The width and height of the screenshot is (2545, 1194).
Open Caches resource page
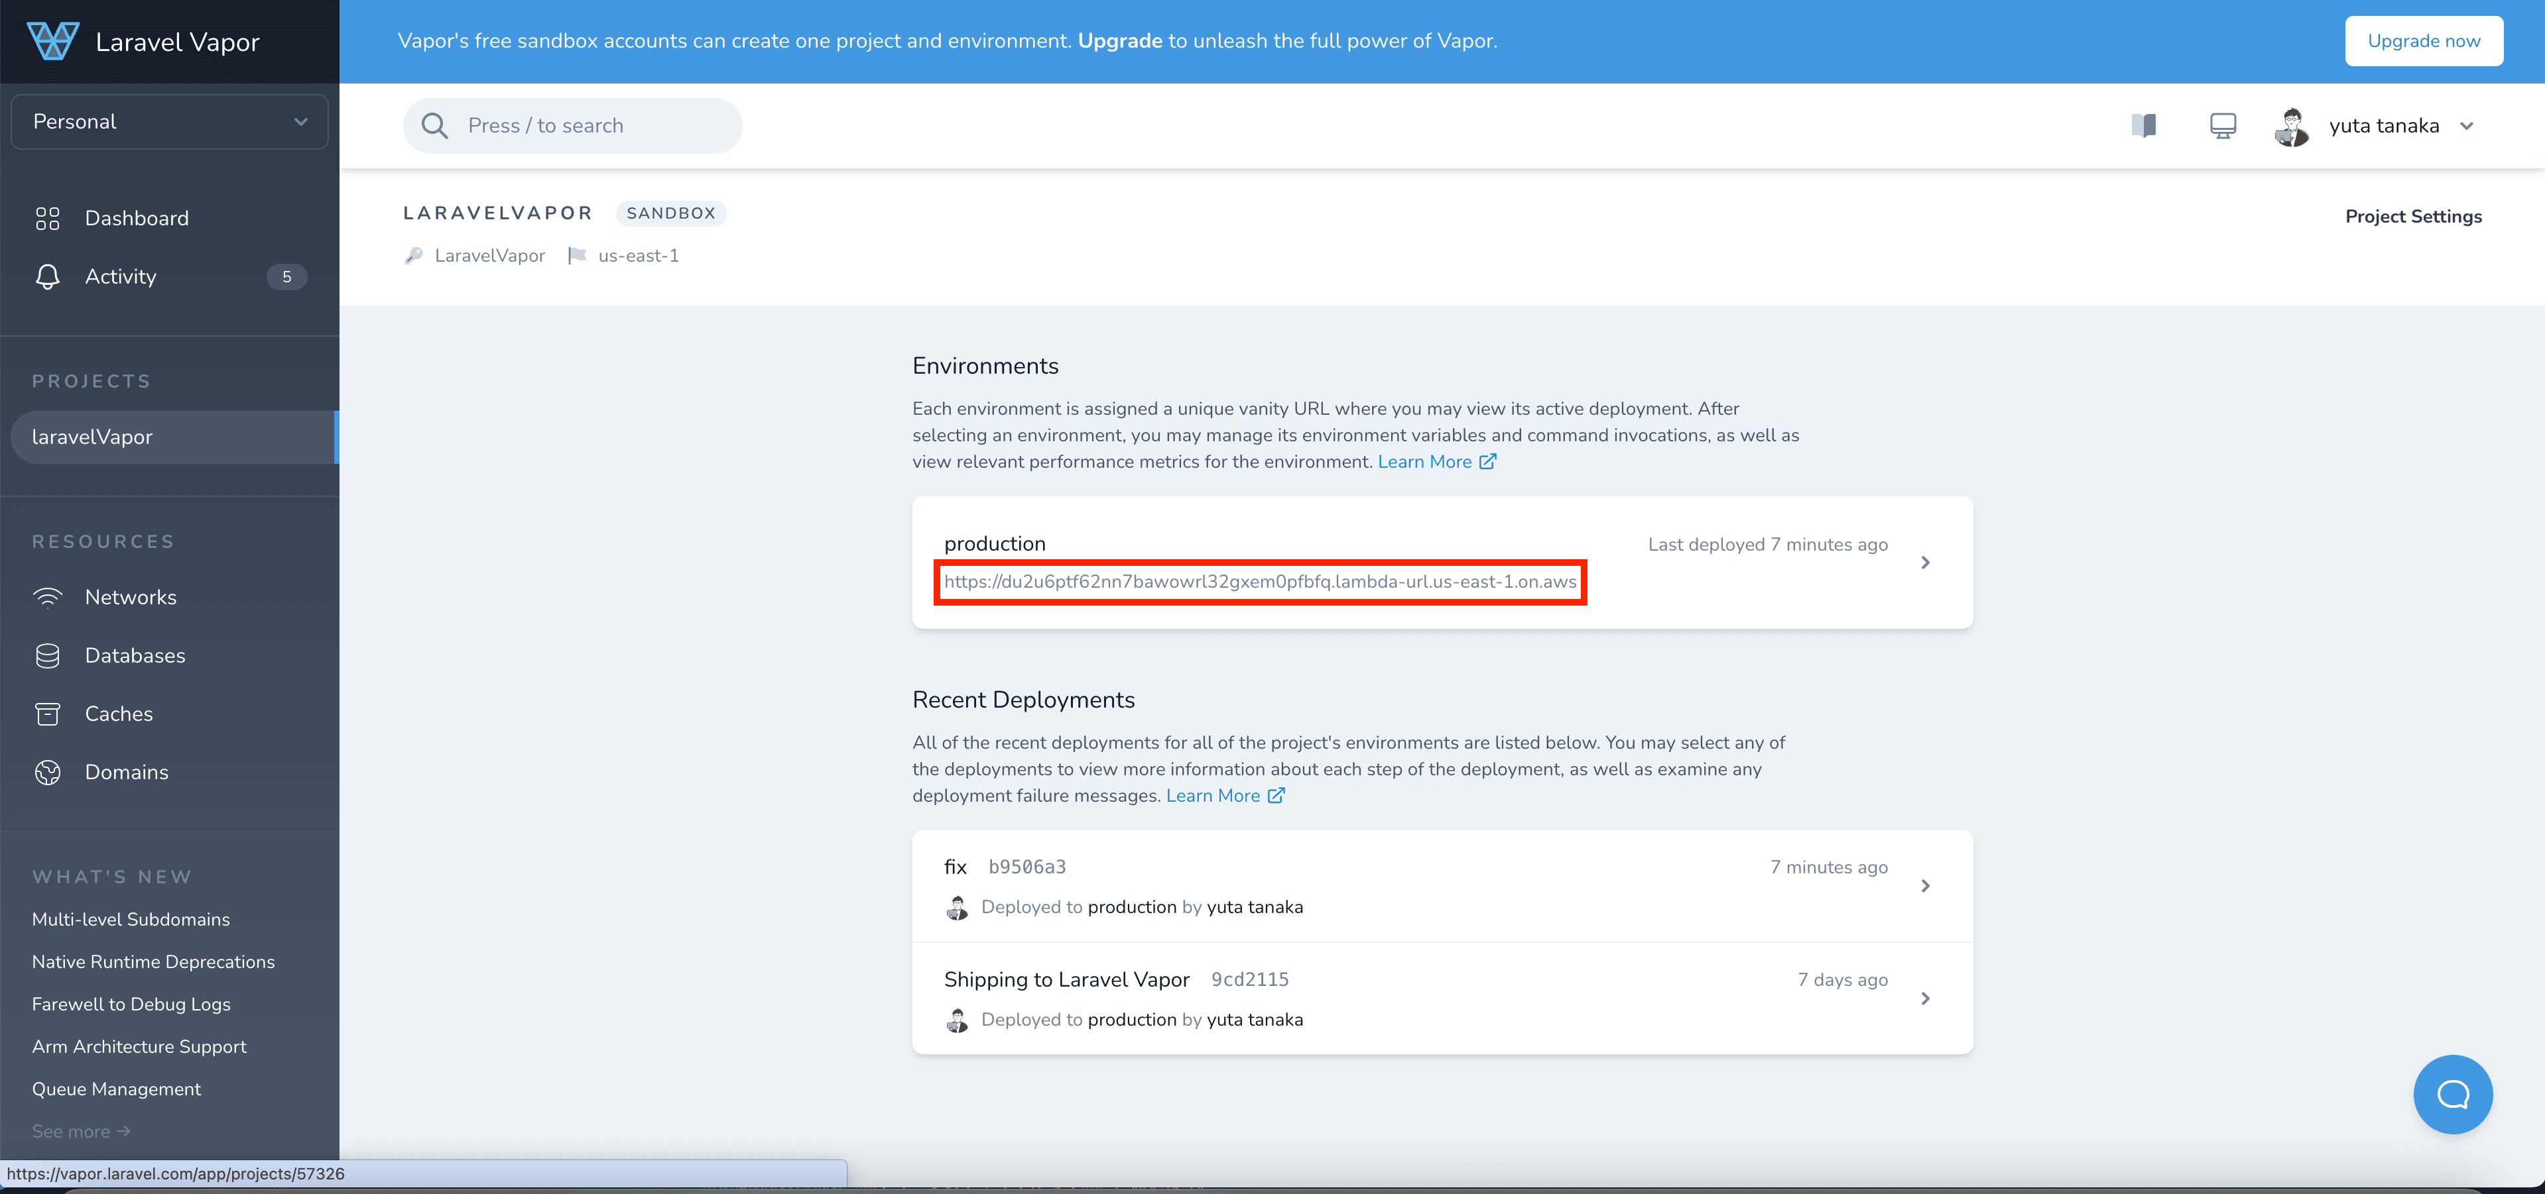[x=119, y=713]
